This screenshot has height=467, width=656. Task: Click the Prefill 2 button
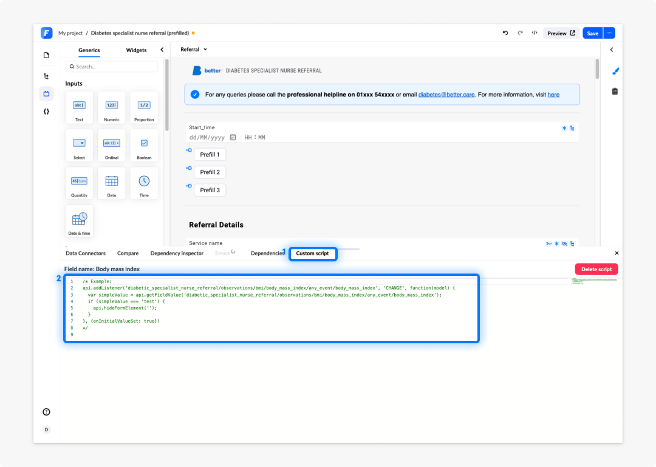point(210,172)
